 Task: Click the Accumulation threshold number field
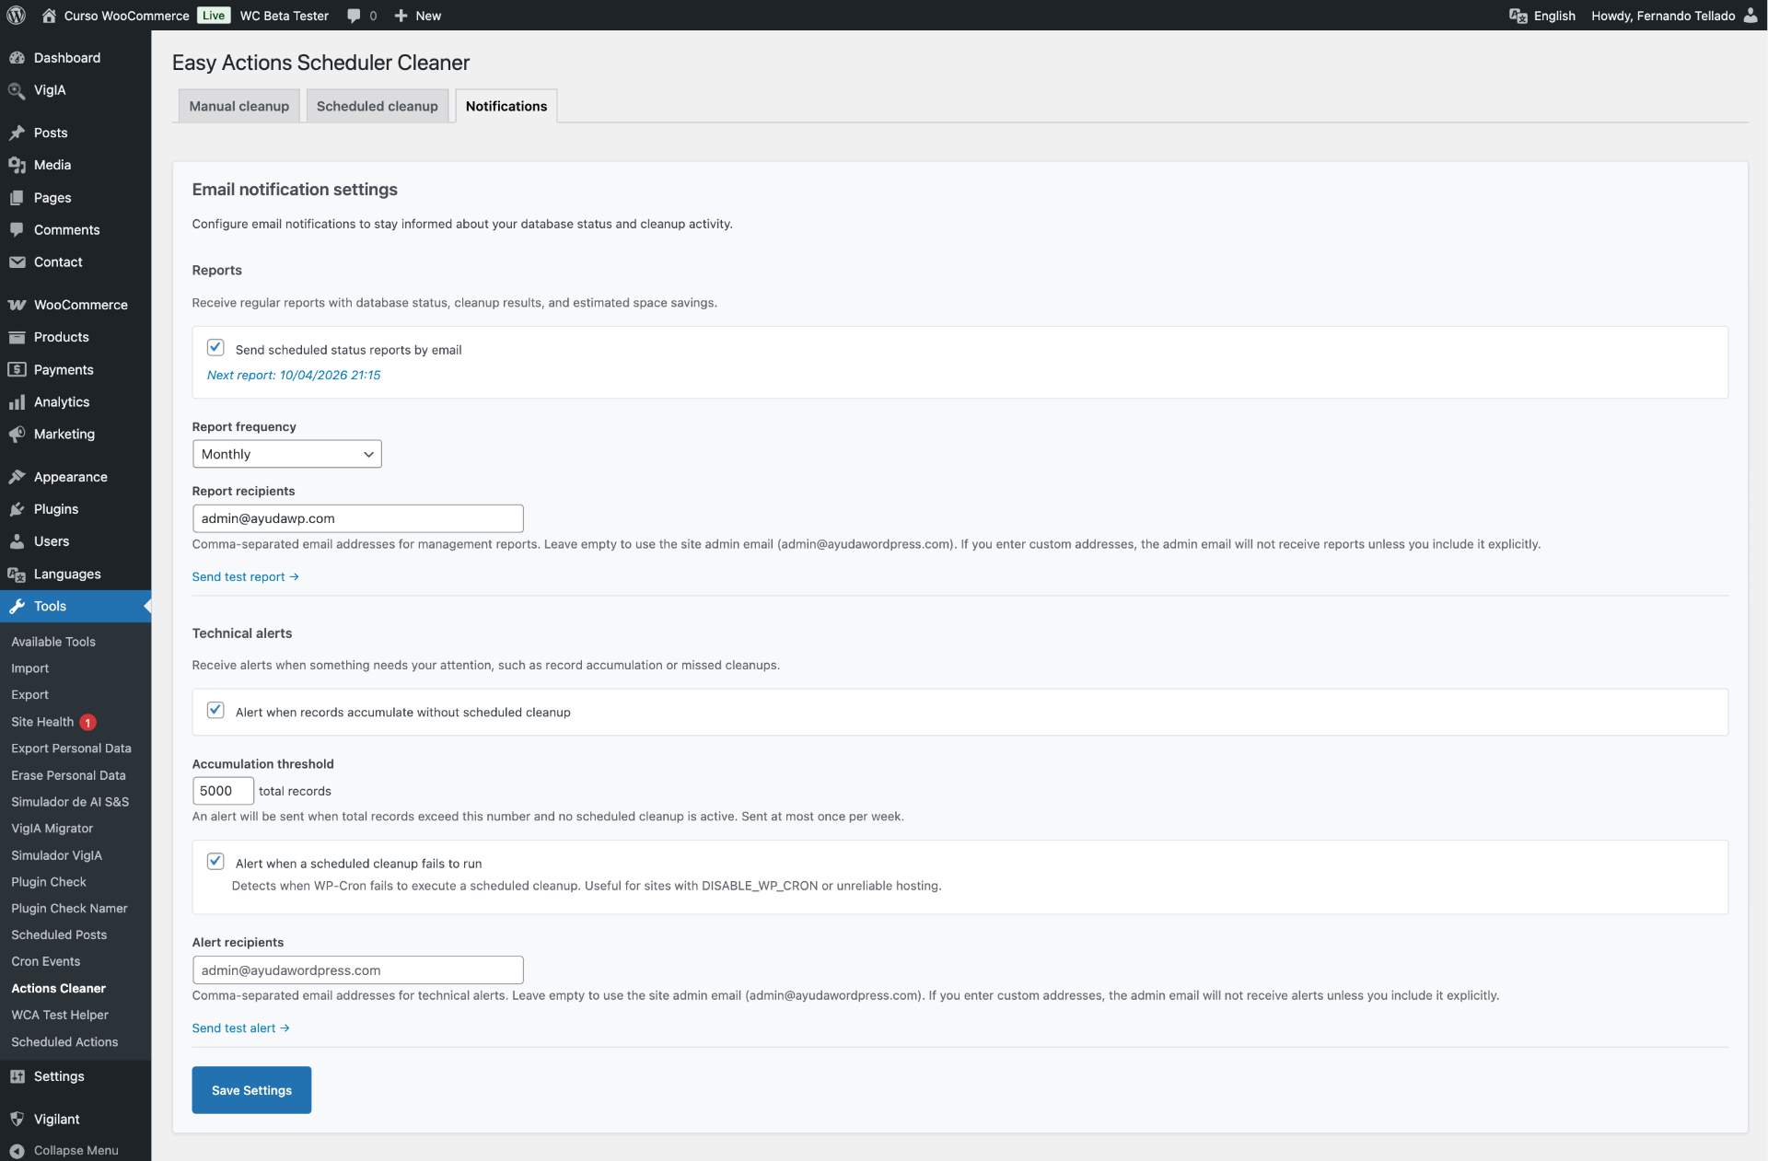222,791
